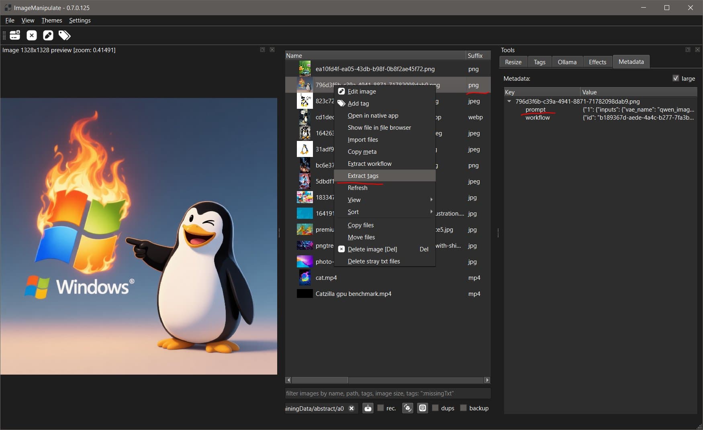Screen dimensions: 703x430
Task: Open the View menu in menu bar
Action: 28,20
